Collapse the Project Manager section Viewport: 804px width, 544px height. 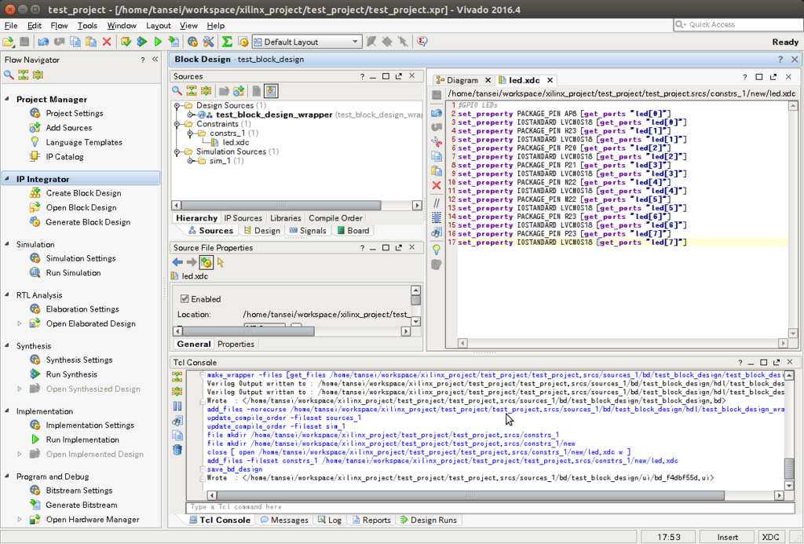pos(7,99)
